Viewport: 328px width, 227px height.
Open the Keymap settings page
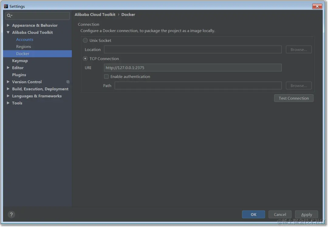(x=20, y=61)
